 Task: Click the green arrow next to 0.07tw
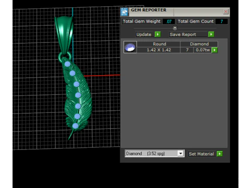pyautogui.click(x=214, y=50)
